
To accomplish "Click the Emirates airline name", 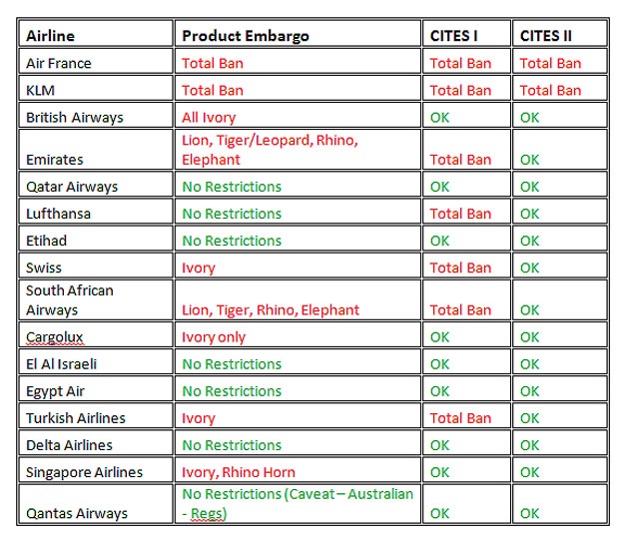I will (x=55, y=160).
